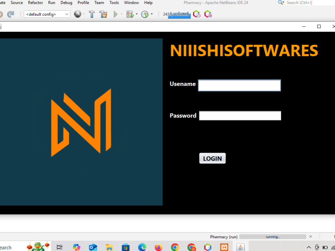Click the profiler cube icon with stop
Screen dimensions: 335x251
coord(208,14)
